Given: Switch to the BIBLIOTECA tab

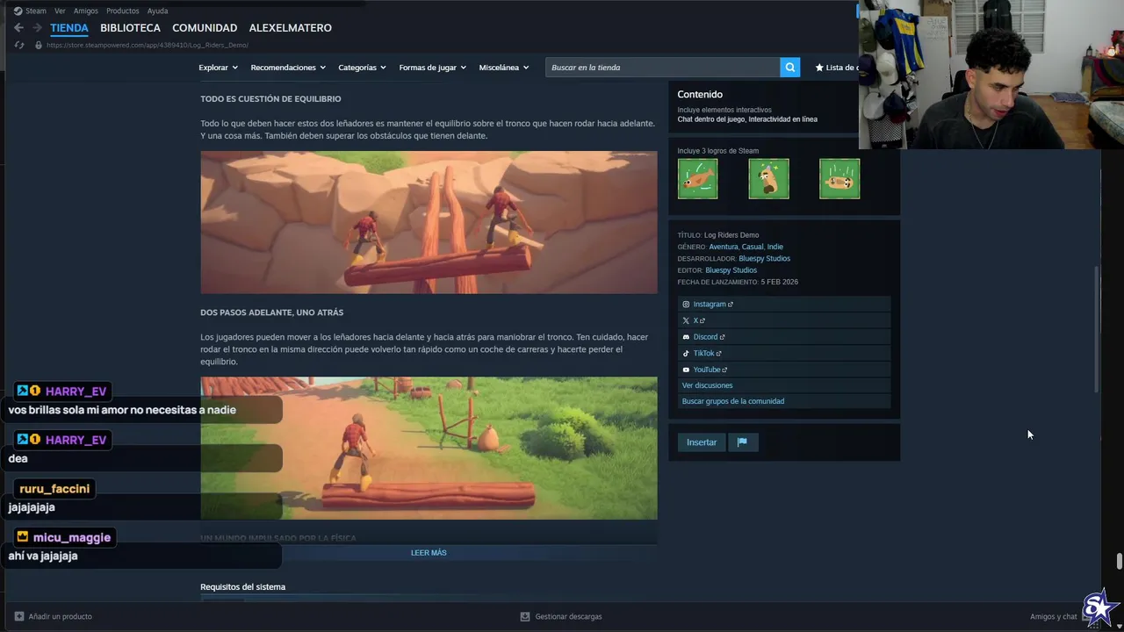Looking at the screenshot, I should tap(130, 28).
